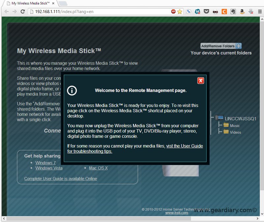Click the downloads icon with red badge
Screen dimensions: 264x222
(x=251, y=11)
